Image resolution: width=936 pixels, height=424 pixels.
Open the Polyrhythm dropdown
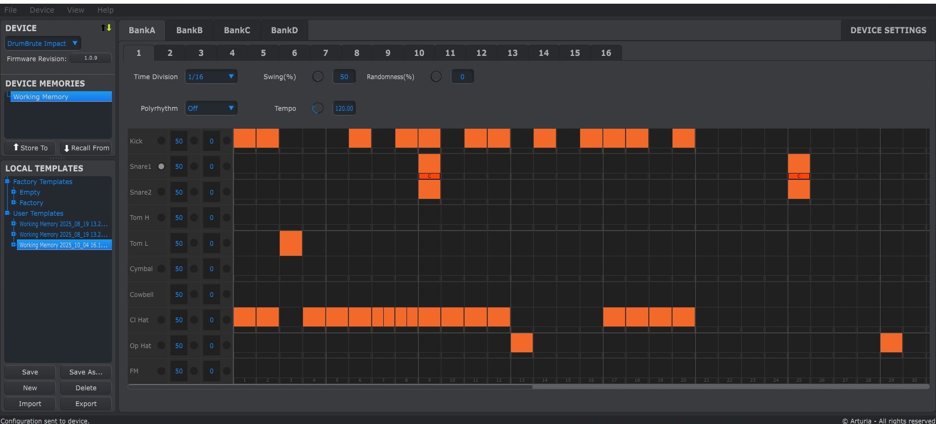211,109
